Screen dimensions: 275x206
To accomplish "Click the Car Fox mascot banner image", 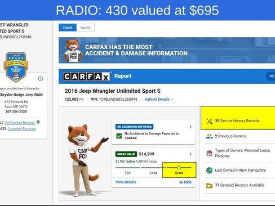I will click(73, 50).
